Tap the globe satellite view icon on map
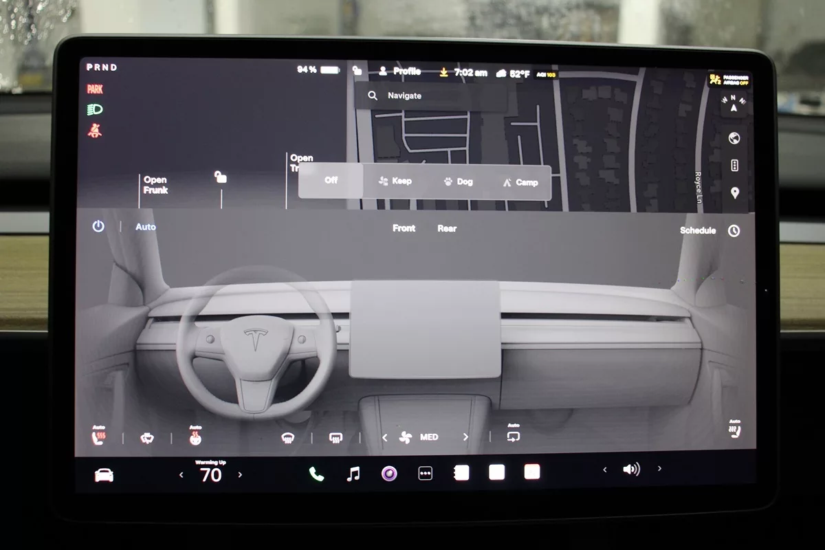Screen dimensions: 825x550 [734, 138]
